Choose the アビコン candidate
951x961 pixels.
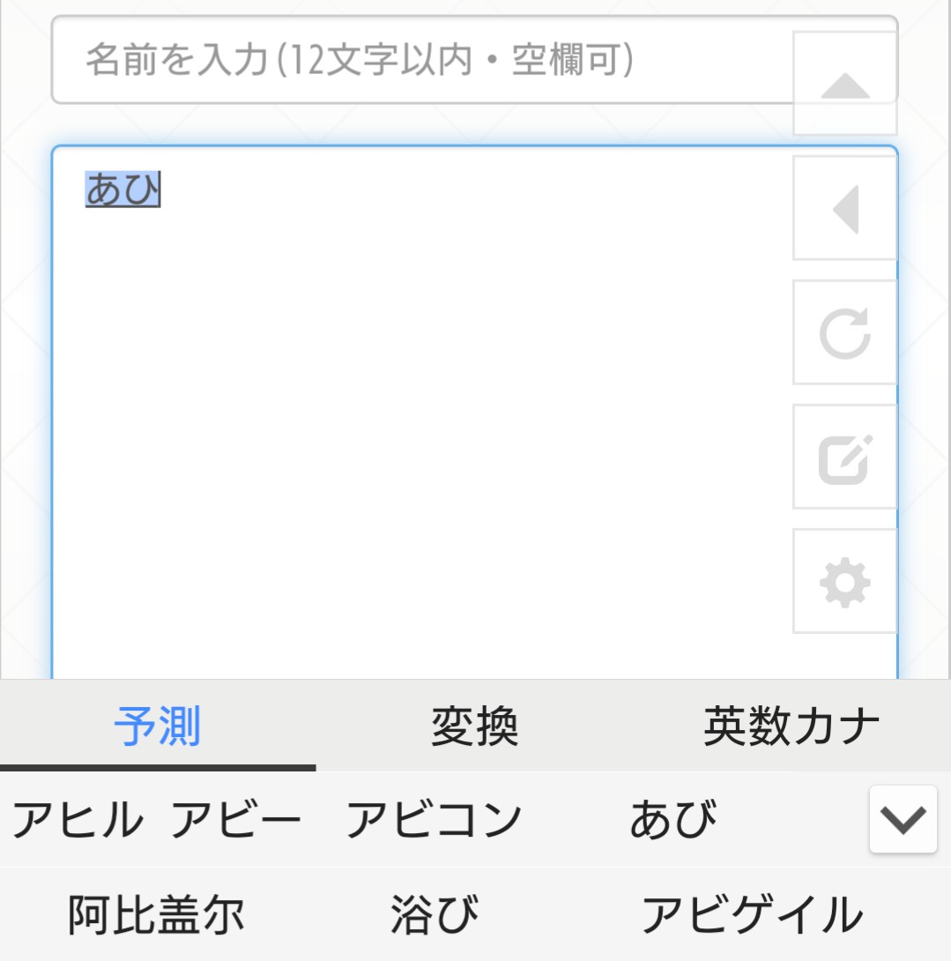[434, 821]
